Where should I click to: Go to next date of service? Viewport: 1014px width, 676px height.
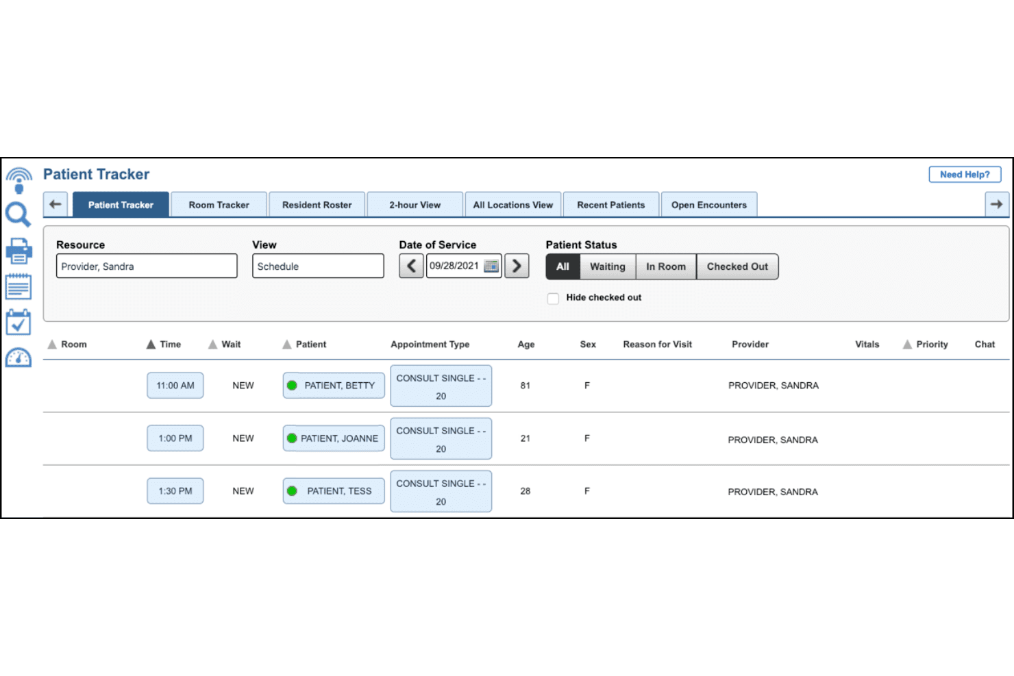[x=517, y=266]
